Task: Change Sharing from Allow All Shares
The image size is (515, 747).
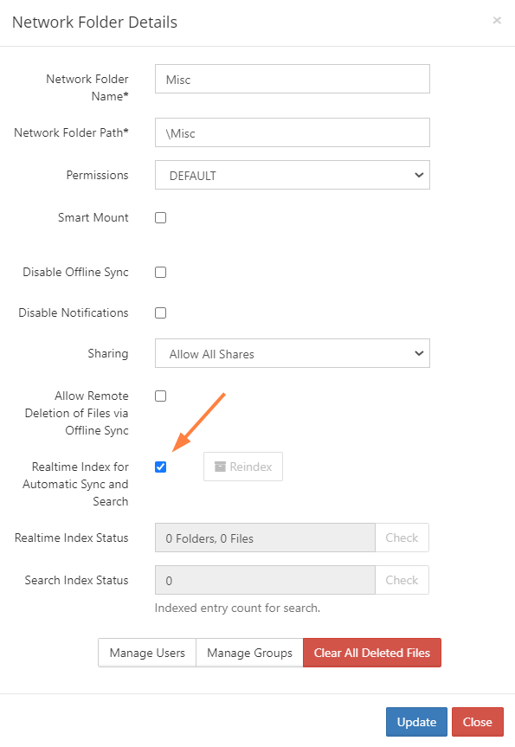Action: (x=292, y=353)
